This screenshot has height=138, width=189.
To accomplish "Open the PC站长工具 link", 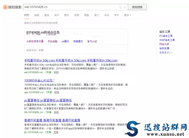I will coord(166,36).
